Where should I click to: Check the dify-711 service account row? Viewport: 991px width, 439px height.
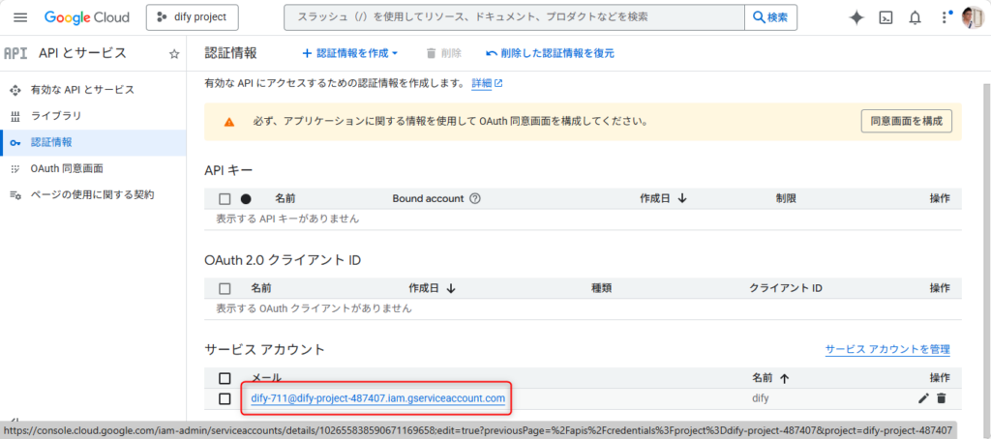pos(225,398)
